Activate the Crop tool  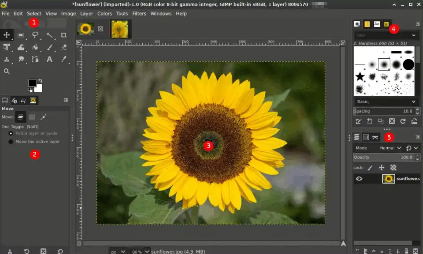(64, 35)
